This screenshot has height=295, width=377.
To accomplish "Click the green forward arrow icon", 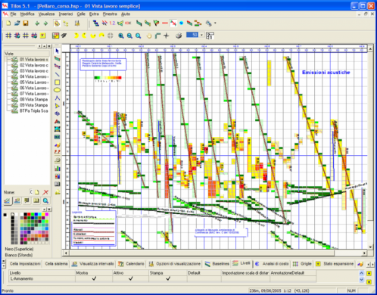I will tap(45, 23).
